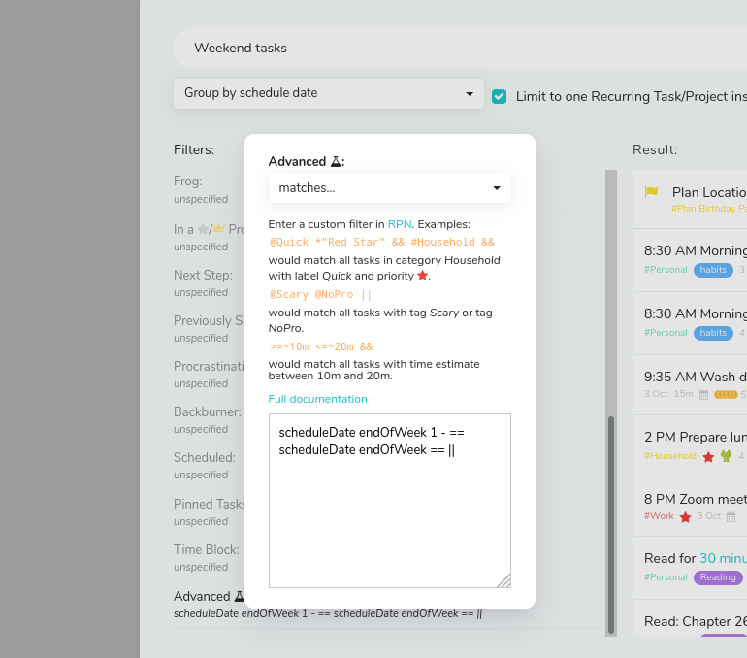Click the Reading tag on Read for 30 minutes
The image size is (747, 658).
[x=718, y=577]
